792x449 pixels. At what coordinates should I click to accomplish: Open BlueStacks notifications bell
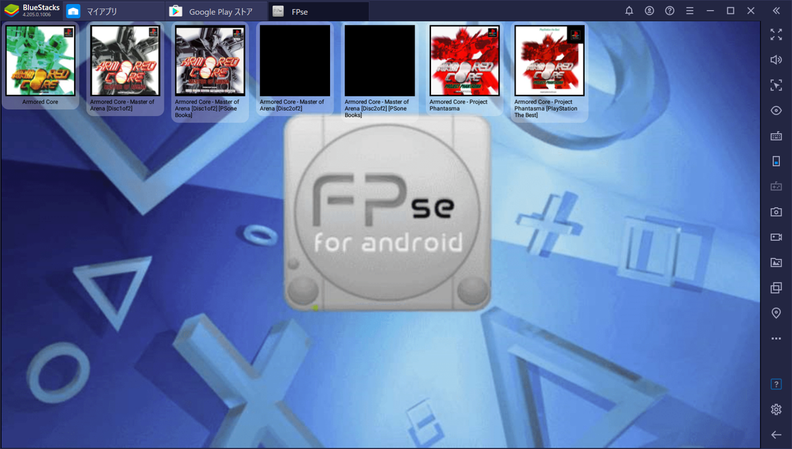tap(629, 11)
